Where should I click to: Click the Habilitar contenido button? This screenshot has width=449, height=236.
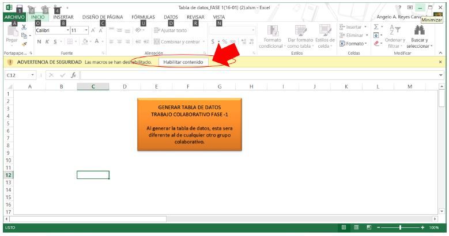[x=183, y=62]
